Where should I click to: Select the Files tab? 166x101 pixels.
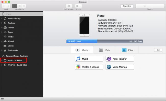(127, 50)
